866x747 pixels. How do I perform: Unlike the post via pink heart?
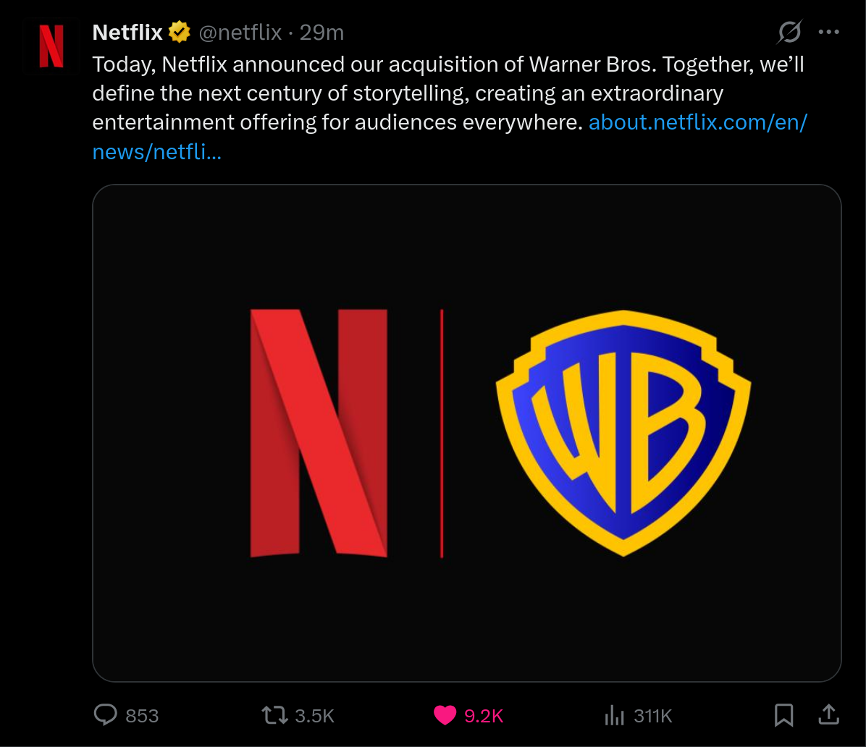click(445, 715)
